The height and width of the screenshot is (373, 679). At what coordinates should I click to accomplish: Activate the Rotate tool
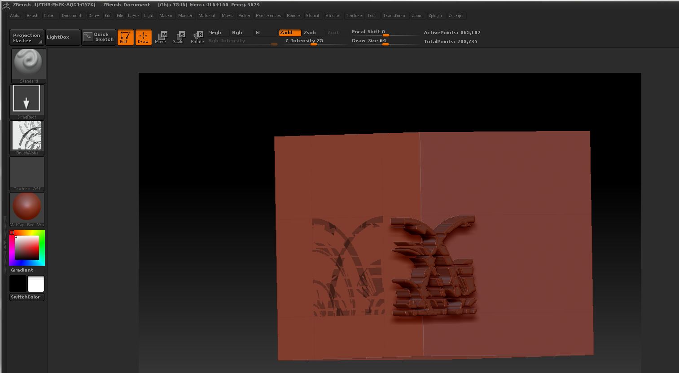coord(197,37)
